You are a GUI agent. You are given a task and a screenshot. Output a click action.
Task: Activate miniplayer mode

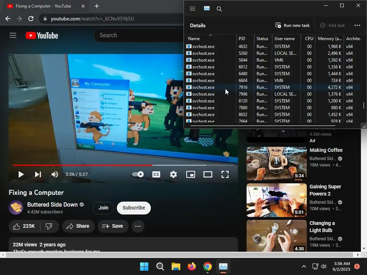coord(191,174)
